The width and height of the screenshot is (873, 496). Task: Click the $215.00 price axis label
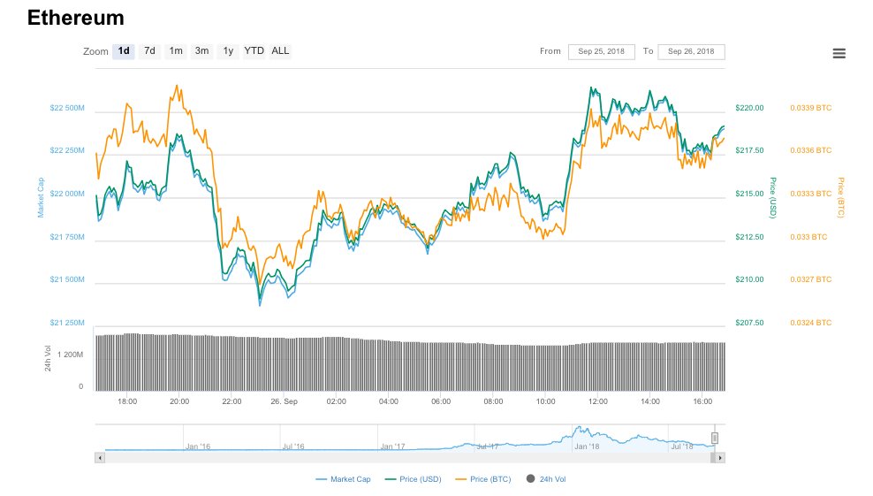(x=749, y=194)
